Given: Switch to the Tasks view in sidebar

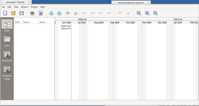Looking at the screenshot, I should point(7,41).
